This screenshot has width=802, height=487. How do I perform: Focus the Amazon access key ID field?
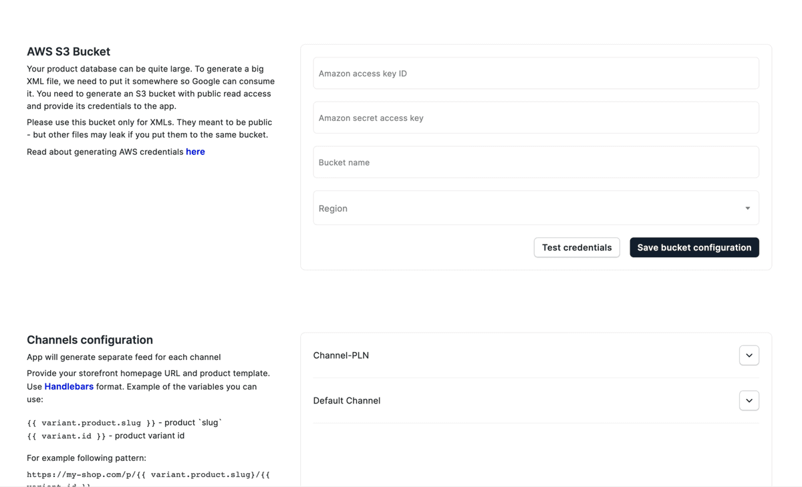click(535, 73)
